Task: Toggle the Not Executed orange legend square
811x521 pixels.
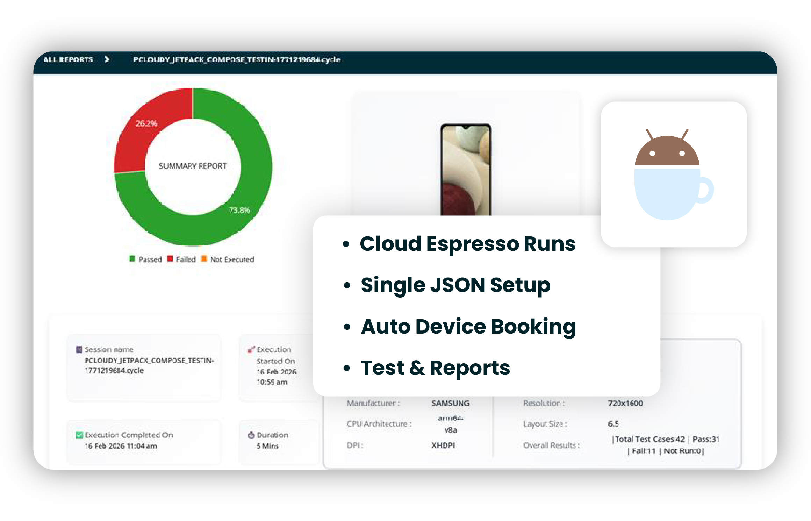Action: [x=204, y=259]
